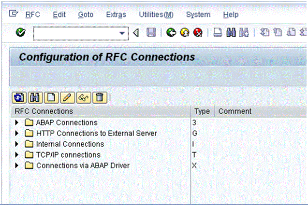The image size is (308, 205).
Task: Click the Save floppy disk icon
Action: [151, 32]
